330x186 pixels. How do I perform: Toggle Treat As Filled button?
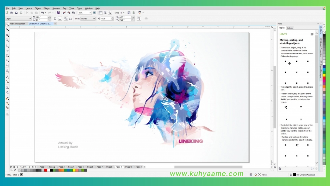pos(139,19)
